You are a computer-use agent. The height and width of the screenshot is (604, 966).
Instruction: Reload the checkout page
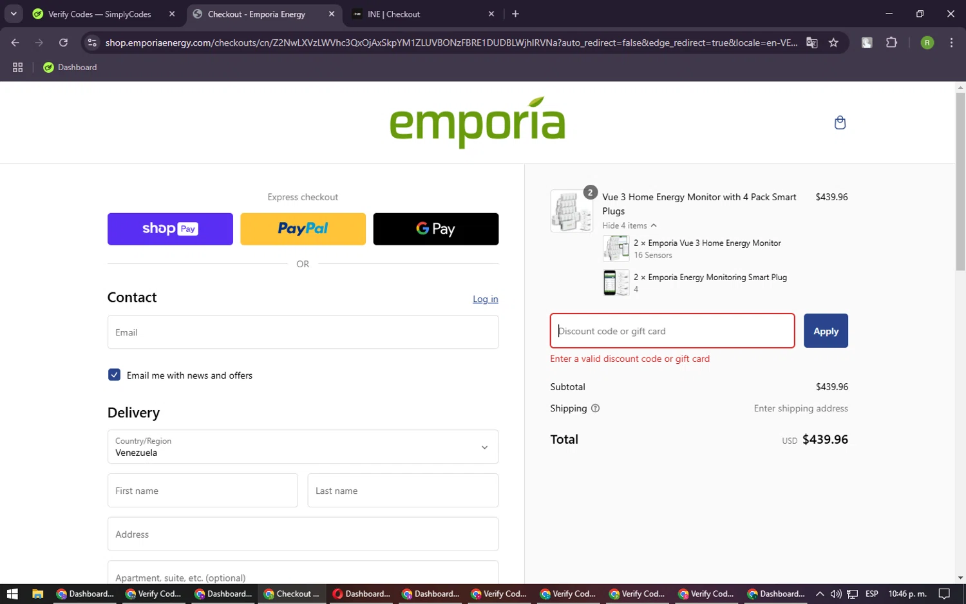(63, 42)
